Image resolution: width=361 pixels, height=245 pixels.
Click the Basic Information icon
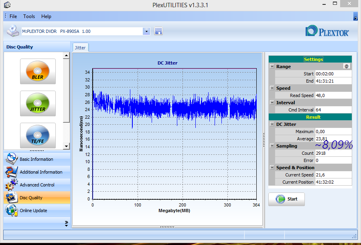point(12,159)
